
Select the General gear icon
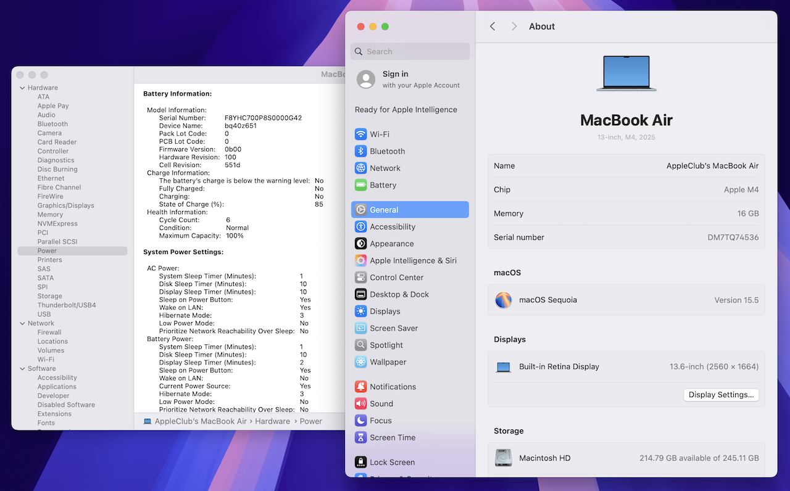(x=361, y=210)
